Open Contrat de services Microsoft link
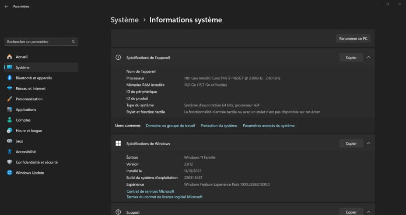This screenshot has width=406, height=215. 150,191
